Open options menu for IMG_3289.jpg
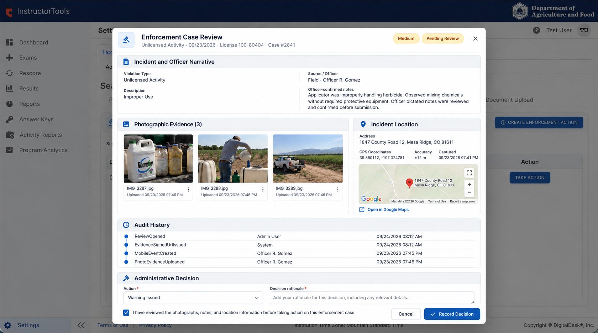 coord(338,190)
